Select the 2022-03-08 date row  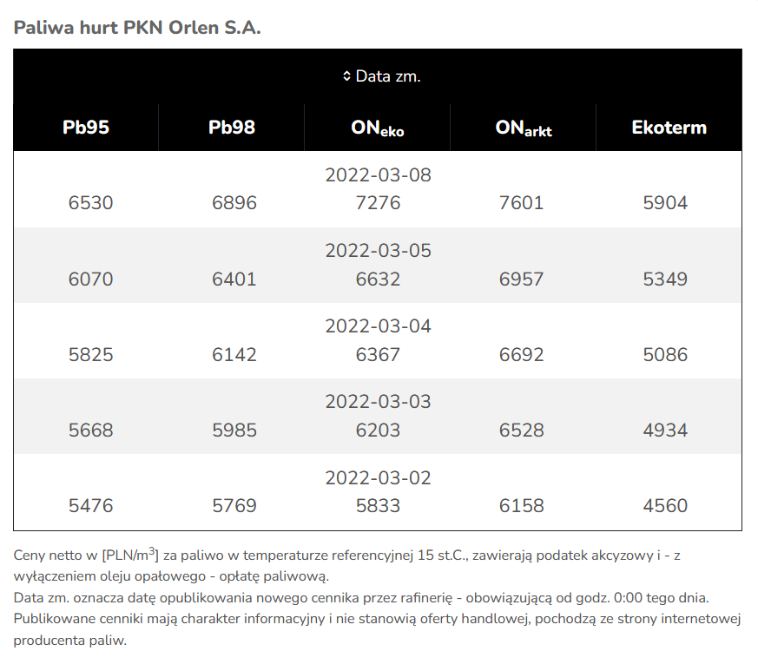coord(378,175)
